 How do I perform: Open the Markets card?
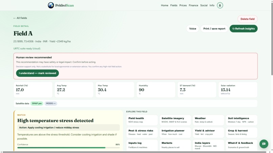click(x=175, y=145)
